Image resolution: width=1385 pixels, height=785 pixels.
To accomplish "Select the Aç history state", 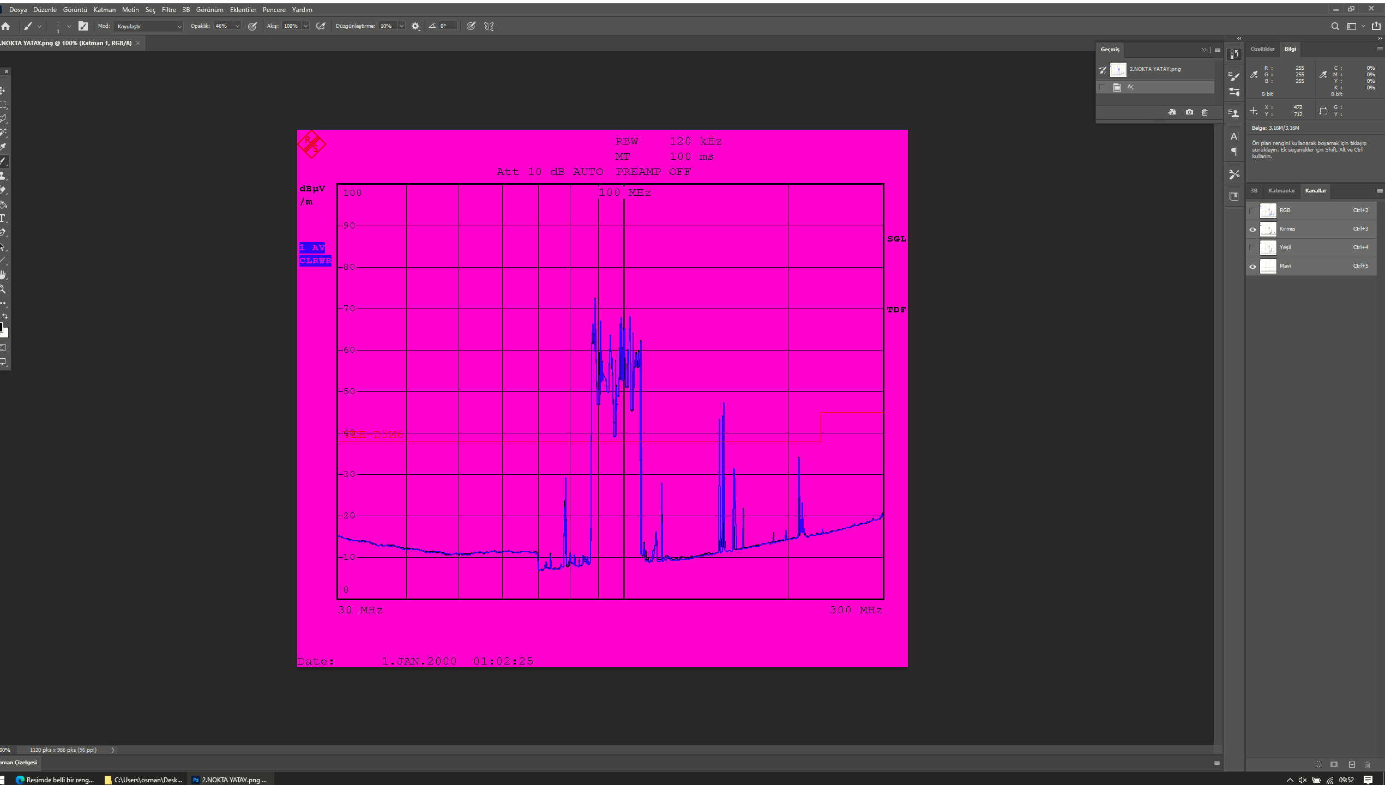I will pos(1155,87).
